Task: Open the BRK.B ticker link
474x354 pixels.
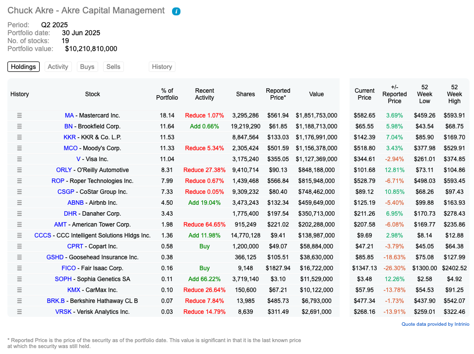Action: 56,301
